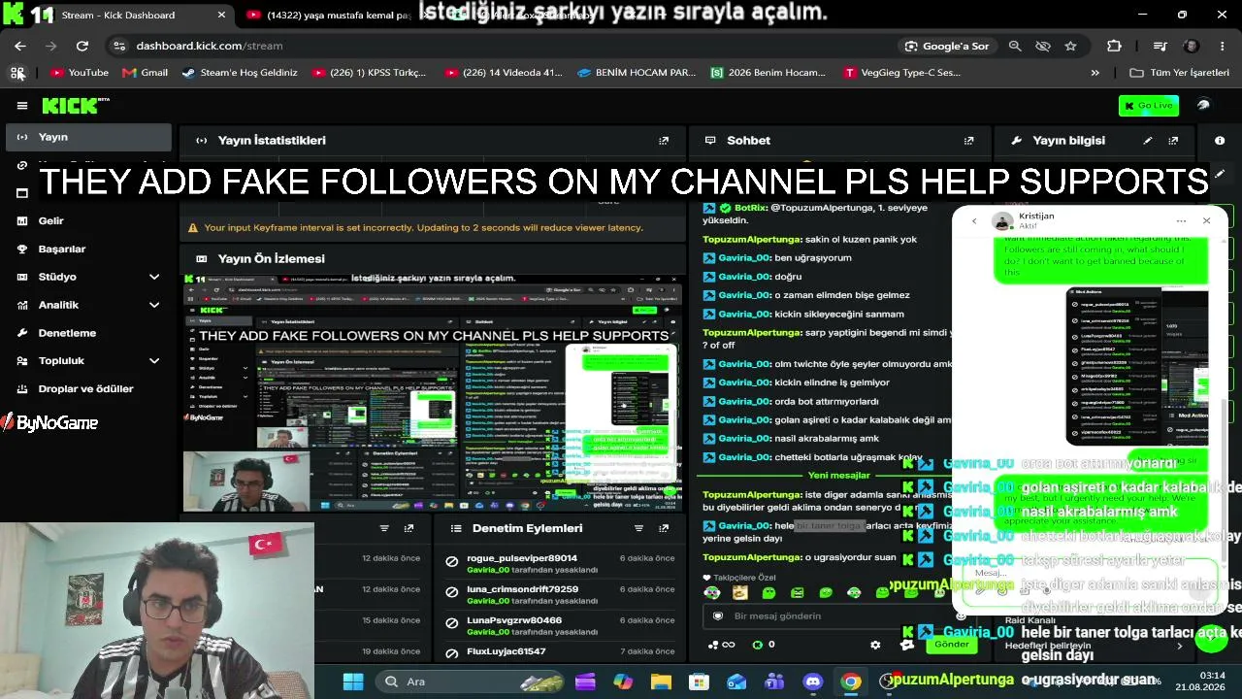
Task: Select Yayın in the sidebar
Action: pos(89,138)
